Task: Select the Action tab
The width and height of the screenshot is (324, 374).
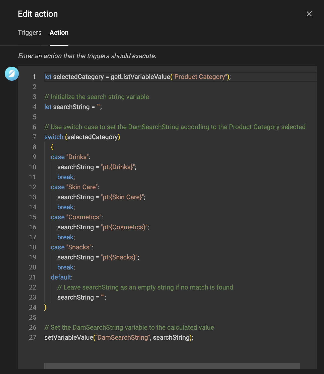Action: (59, 33)
